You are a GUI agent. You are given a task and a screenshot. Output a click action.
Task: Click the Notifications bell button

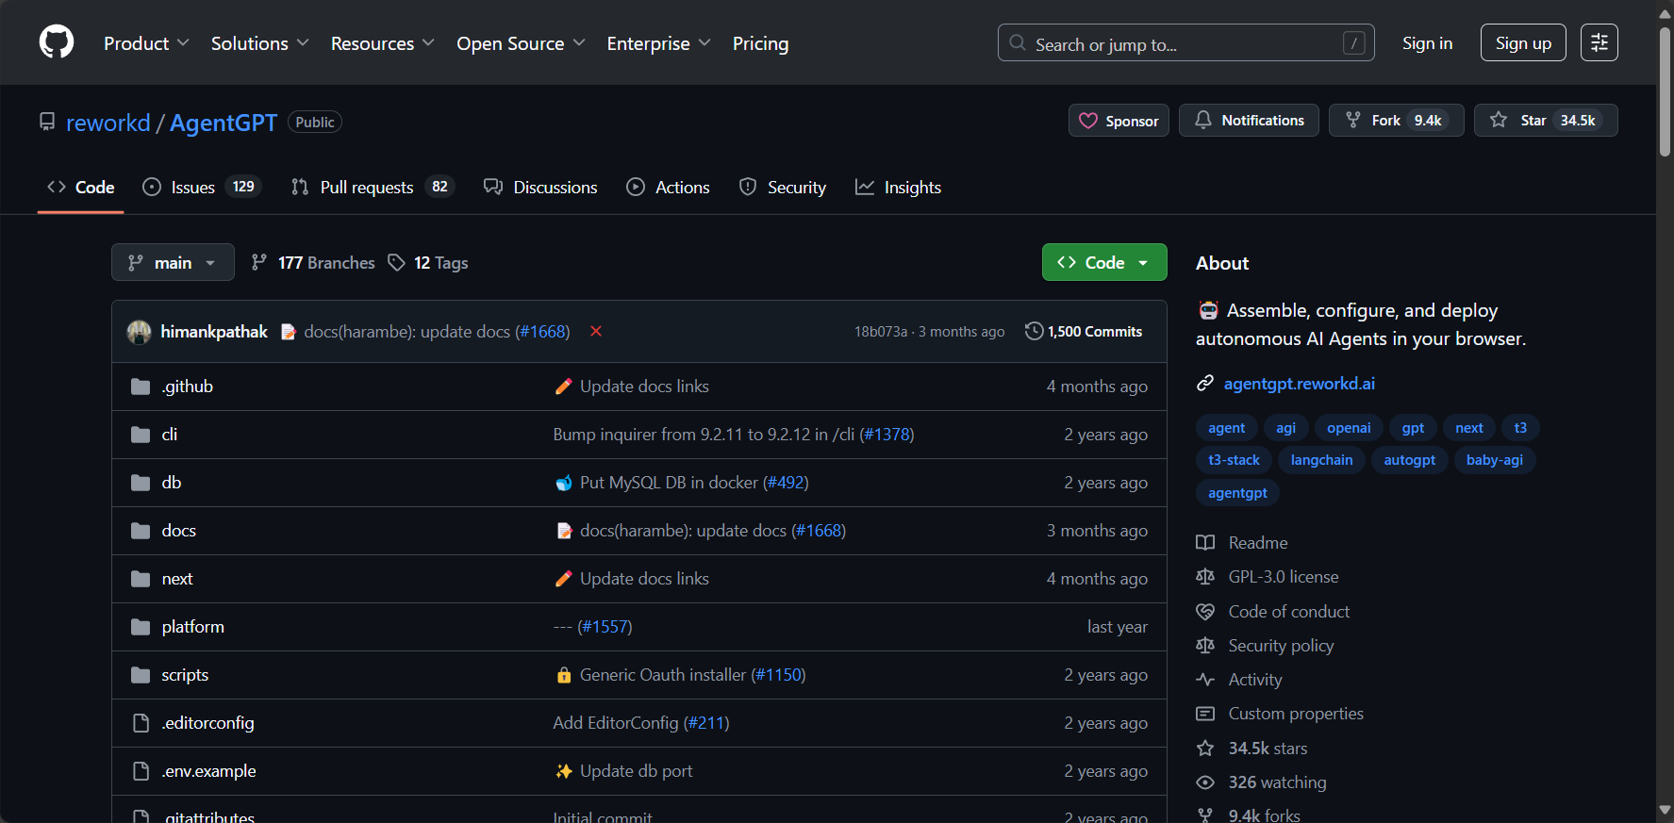point(1249,121)
